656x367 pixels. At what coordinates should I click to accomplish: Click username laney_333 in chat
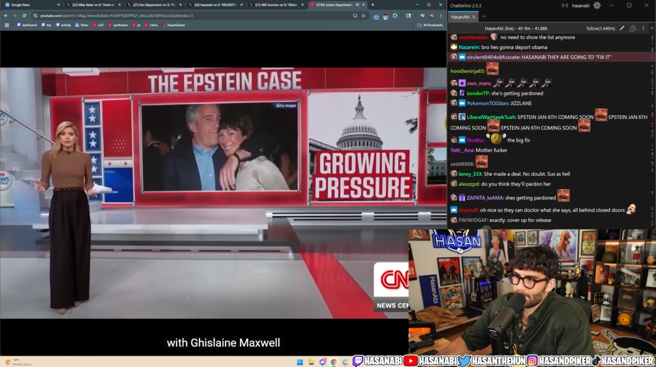coord(470,174)
